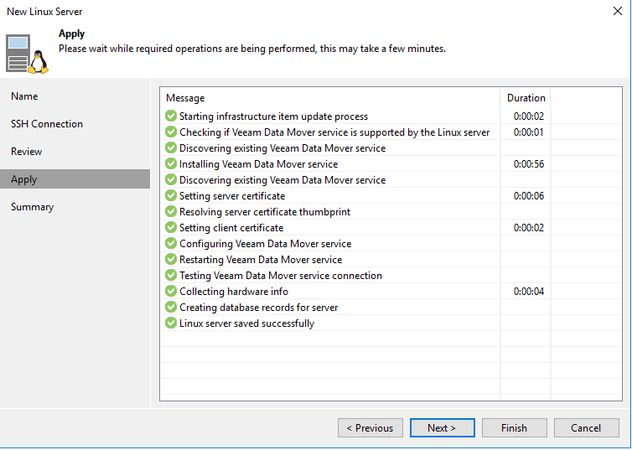
Task: Click the Linux server penguin wizard icon
Action: (x=27, y=54)
